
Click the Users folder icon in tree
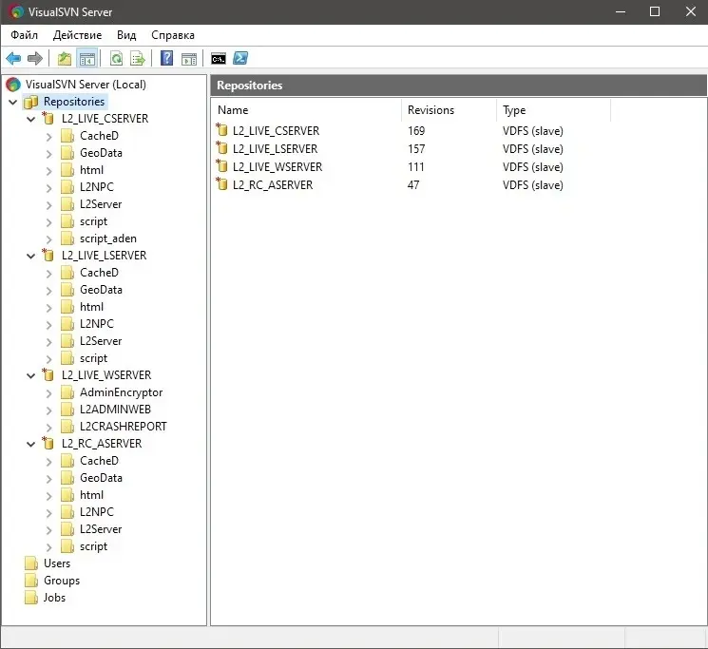pos(31,563)
